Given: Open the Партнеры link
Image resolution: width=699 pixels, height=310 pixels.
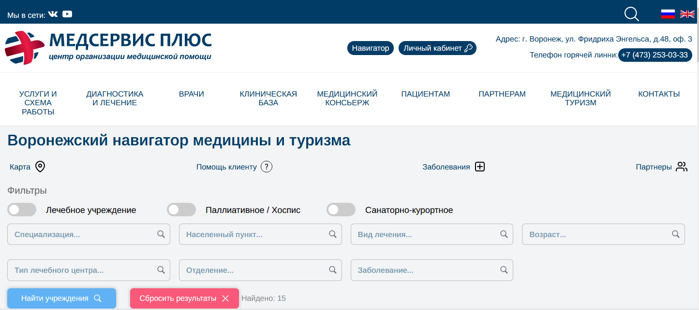Looking at the screenshot, I should pos(654,167).
